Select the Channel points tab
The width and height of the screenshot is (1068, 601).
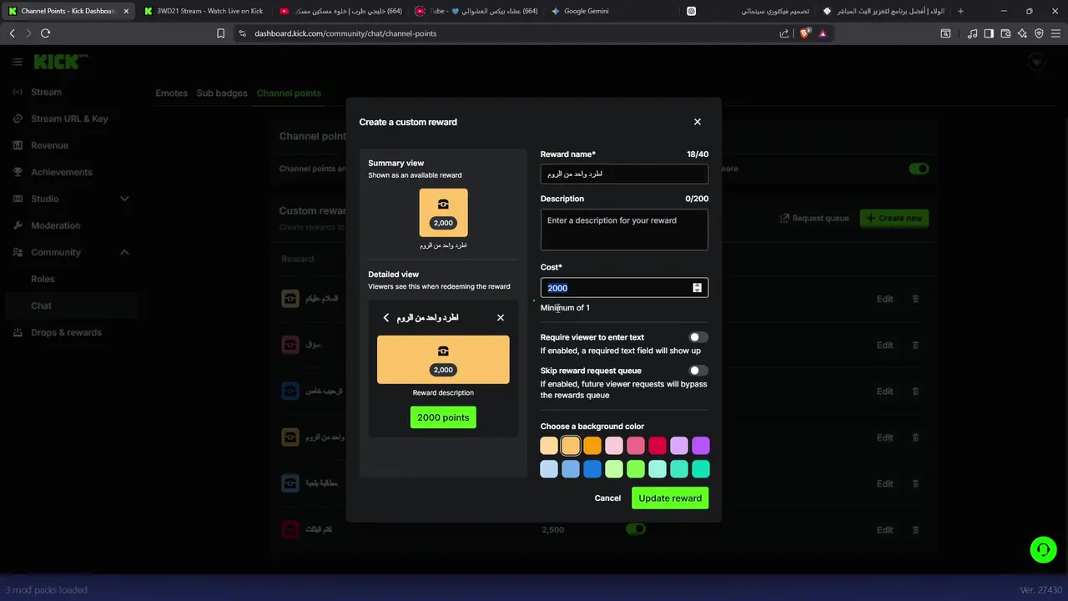(x=289, y=93)
